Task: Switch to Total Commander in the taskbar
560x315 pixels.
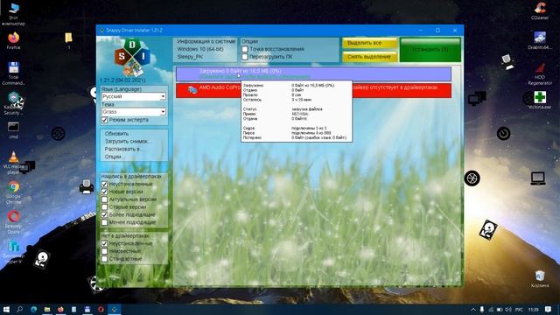Action: click(87, 309)
